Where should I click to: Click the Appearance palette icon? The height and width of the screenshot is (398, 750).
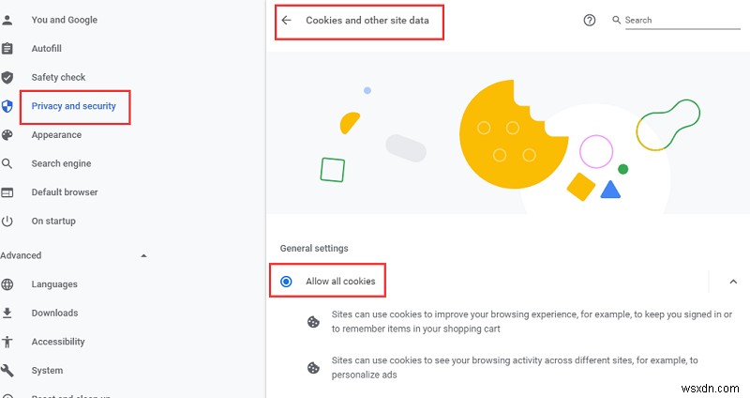(x=7, y=135)
